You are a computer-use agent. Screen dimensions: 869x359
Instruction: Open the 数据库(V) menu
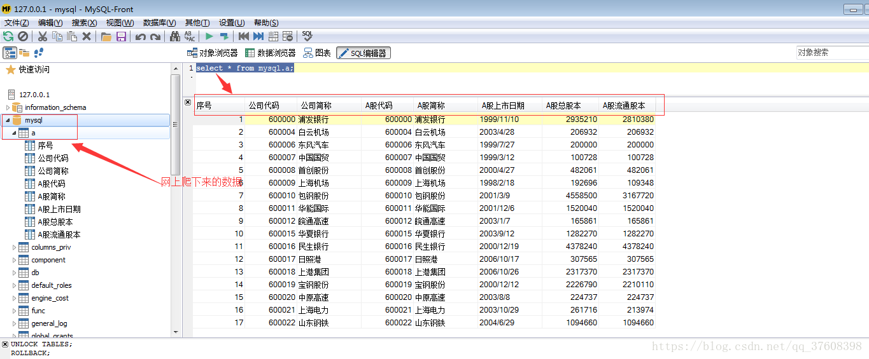pyautogui.click(x=159, y=23)
